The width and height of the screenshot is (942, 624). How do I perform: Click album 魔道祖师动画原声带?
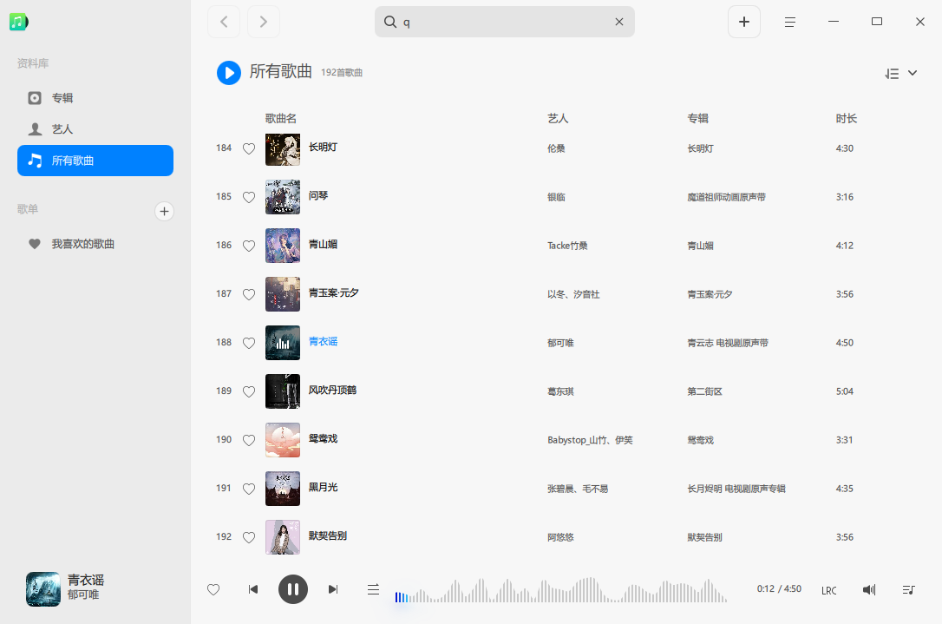726,197
